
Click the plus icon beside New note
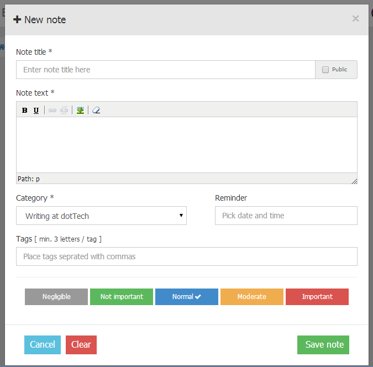point(17,19)
